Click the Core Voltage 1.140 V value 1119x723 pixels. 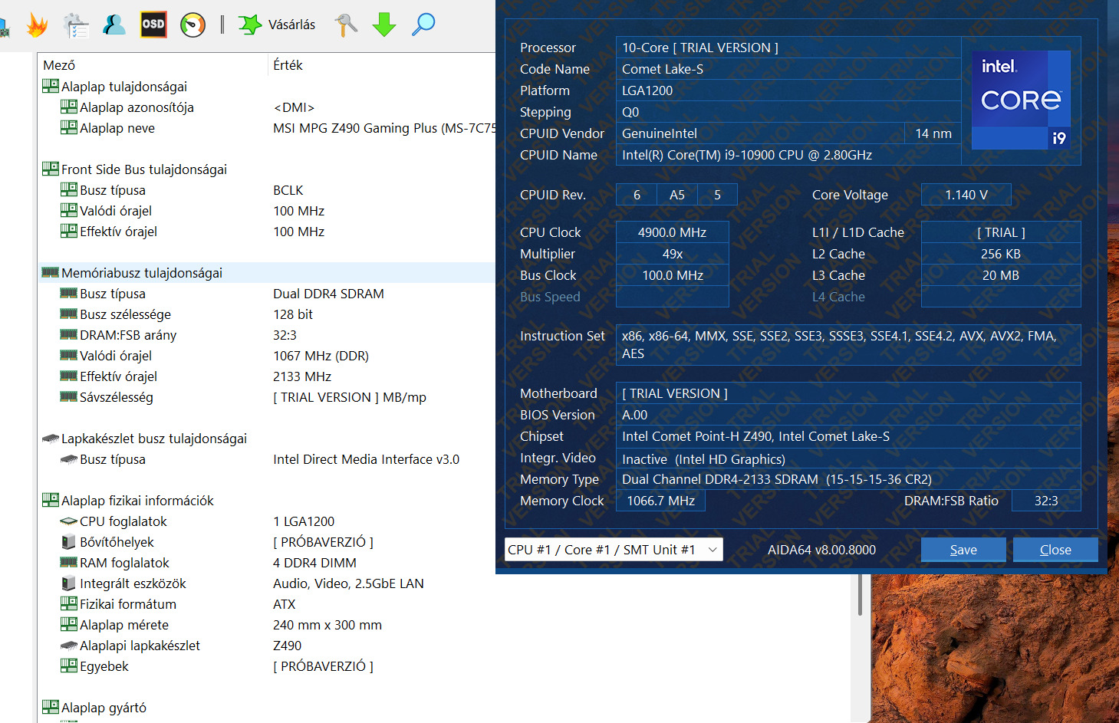click(x=966, y=195)
